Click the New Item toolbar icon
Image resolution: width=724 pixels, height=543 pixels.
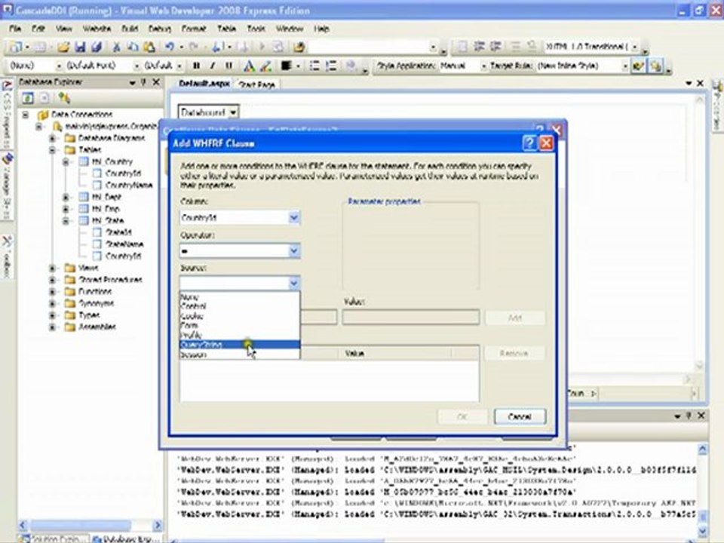(x=16, y=47)
